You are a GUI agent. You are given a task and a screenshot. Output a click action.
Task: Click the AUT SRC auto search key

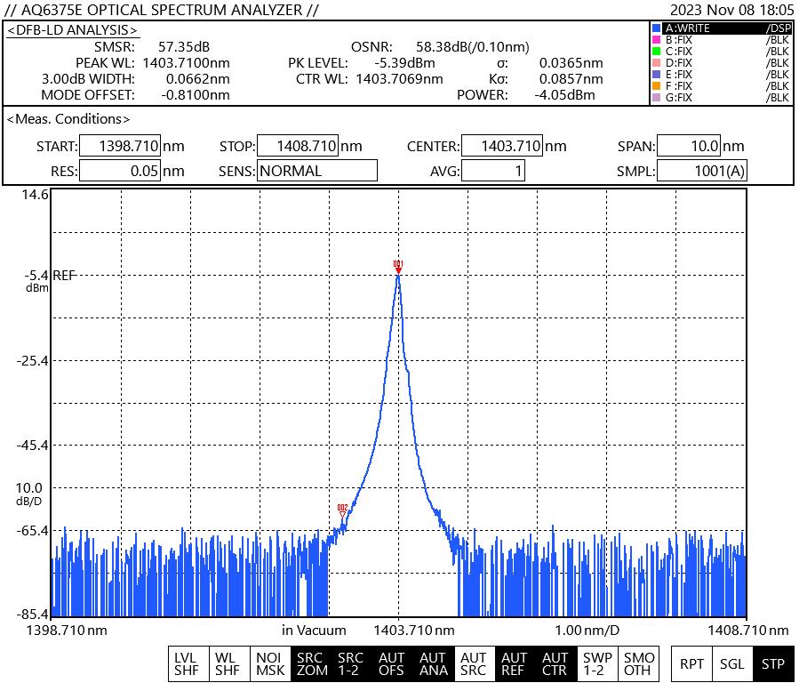tap(474, 663)
